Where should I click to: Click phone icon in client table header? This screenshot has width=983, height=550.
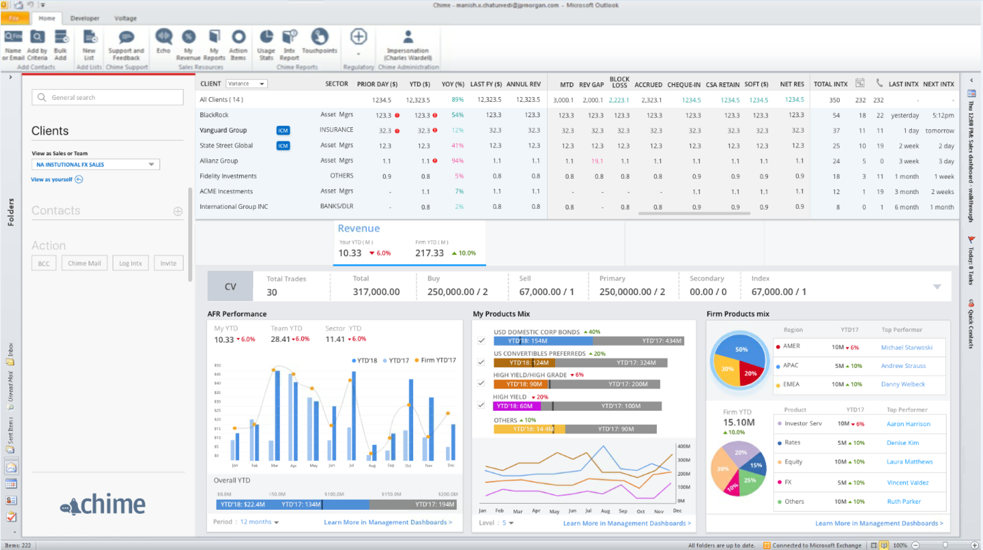coord(879,83)
